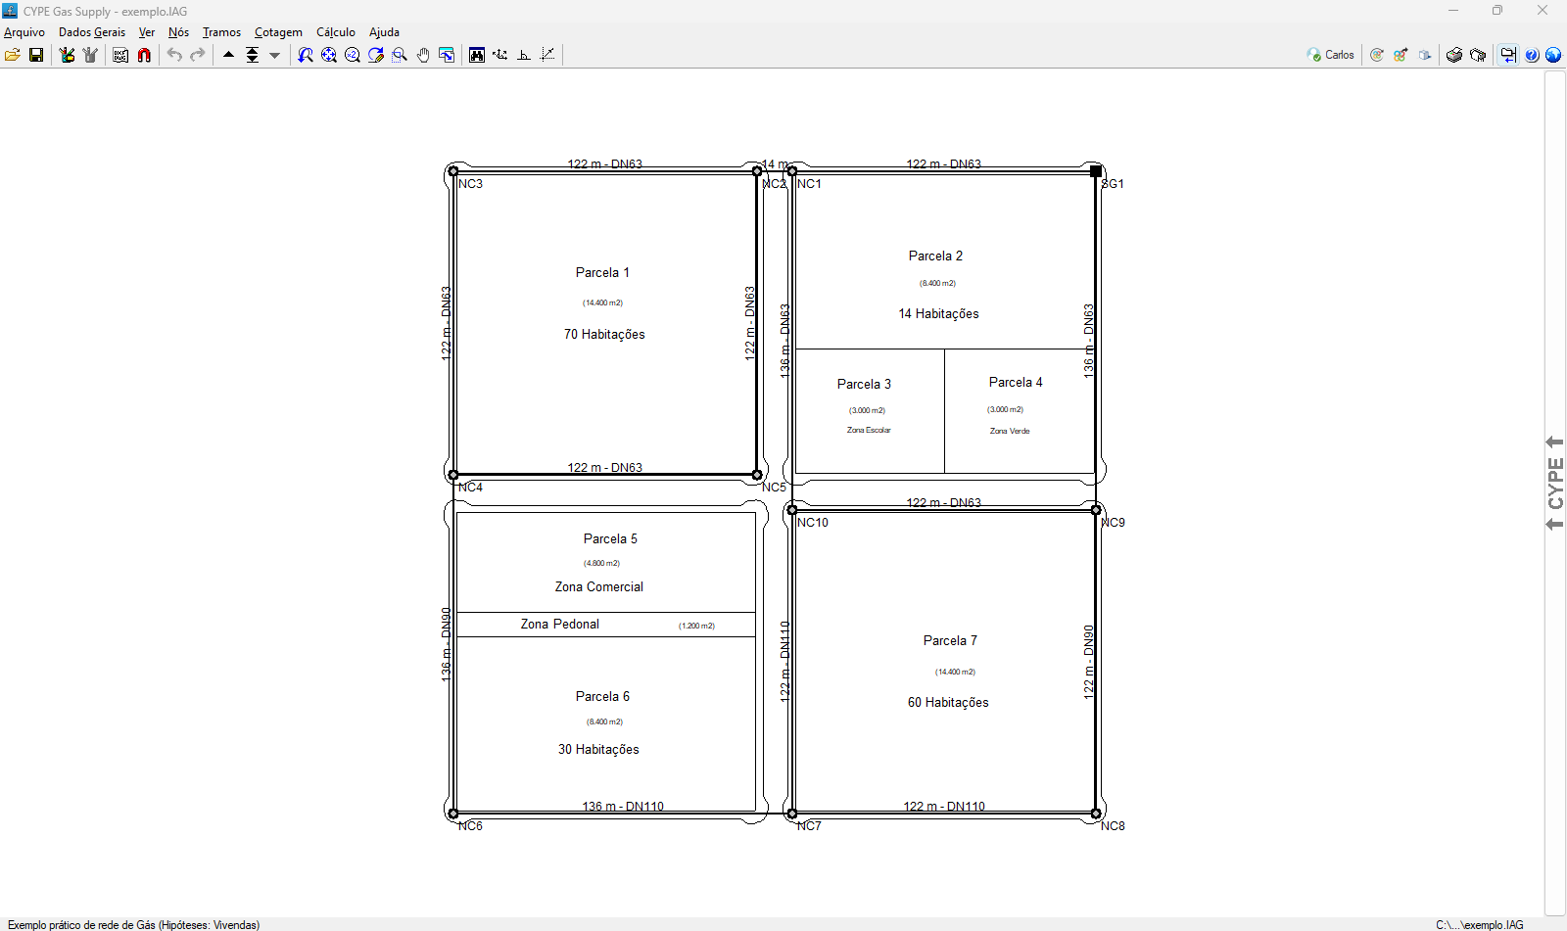The width and height of the screenshot is (1567, 931).
Task: Redo the last undone action
Action: pyautogui.click(x=198, y=55)
